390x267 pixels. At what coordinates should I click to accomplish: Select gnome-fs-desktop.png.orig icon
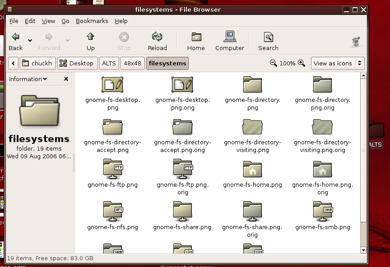182,84
